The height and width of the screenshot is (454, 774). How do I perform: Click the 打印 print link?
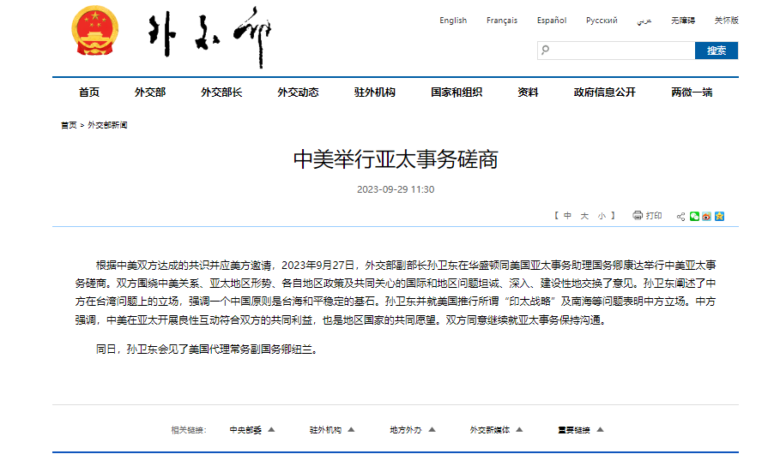[x=654, y=216]
